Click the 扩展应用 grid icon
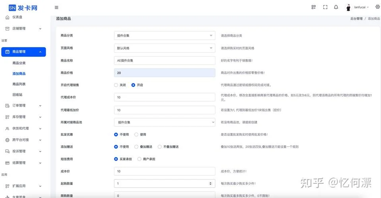Viewport: 381px width, 198px height. pyautogui.click(x=7, y=186)
